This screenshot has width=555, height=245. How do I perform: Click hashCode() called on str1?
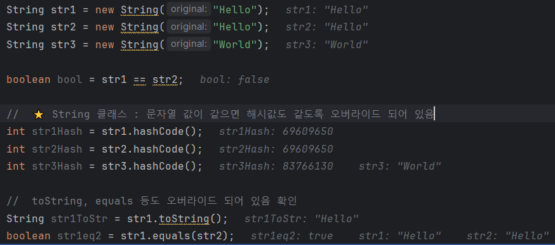tap(165, 132)
